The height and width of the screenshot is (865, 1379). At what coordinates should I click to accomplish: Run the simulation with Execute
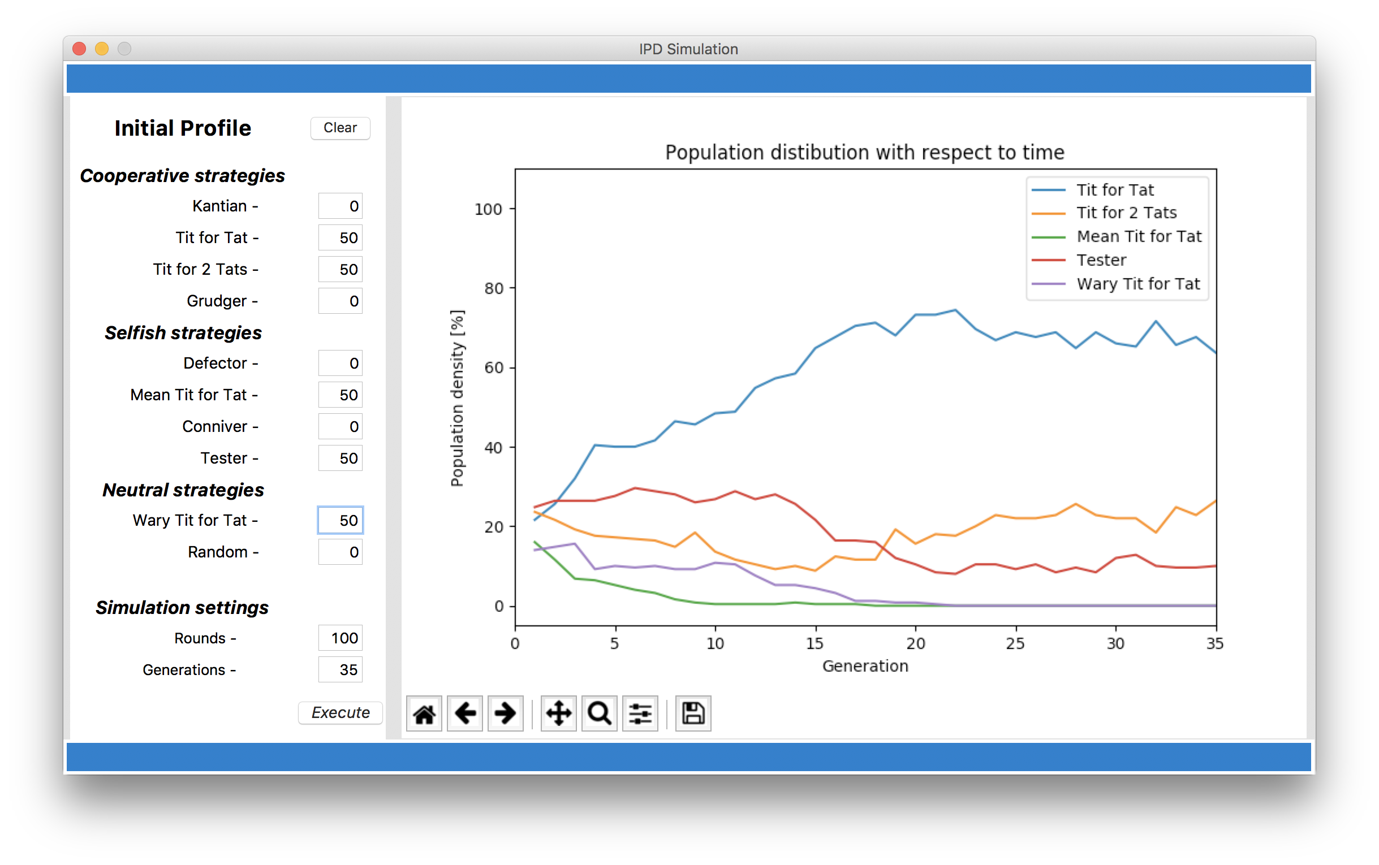pyautogui.click(x=340, y=712)
